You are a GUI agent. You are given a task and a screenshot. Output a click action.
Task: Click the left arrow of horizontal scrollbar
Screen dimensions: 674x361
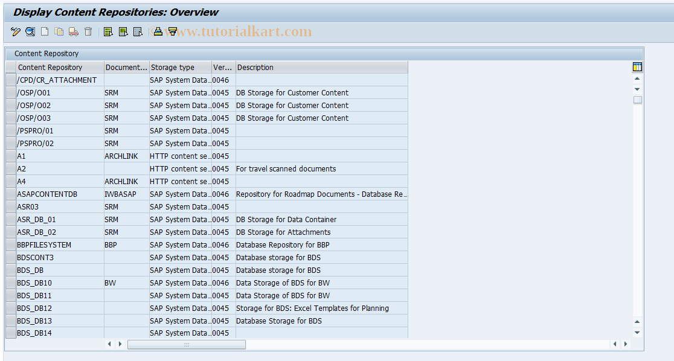[x=109, y=343]
